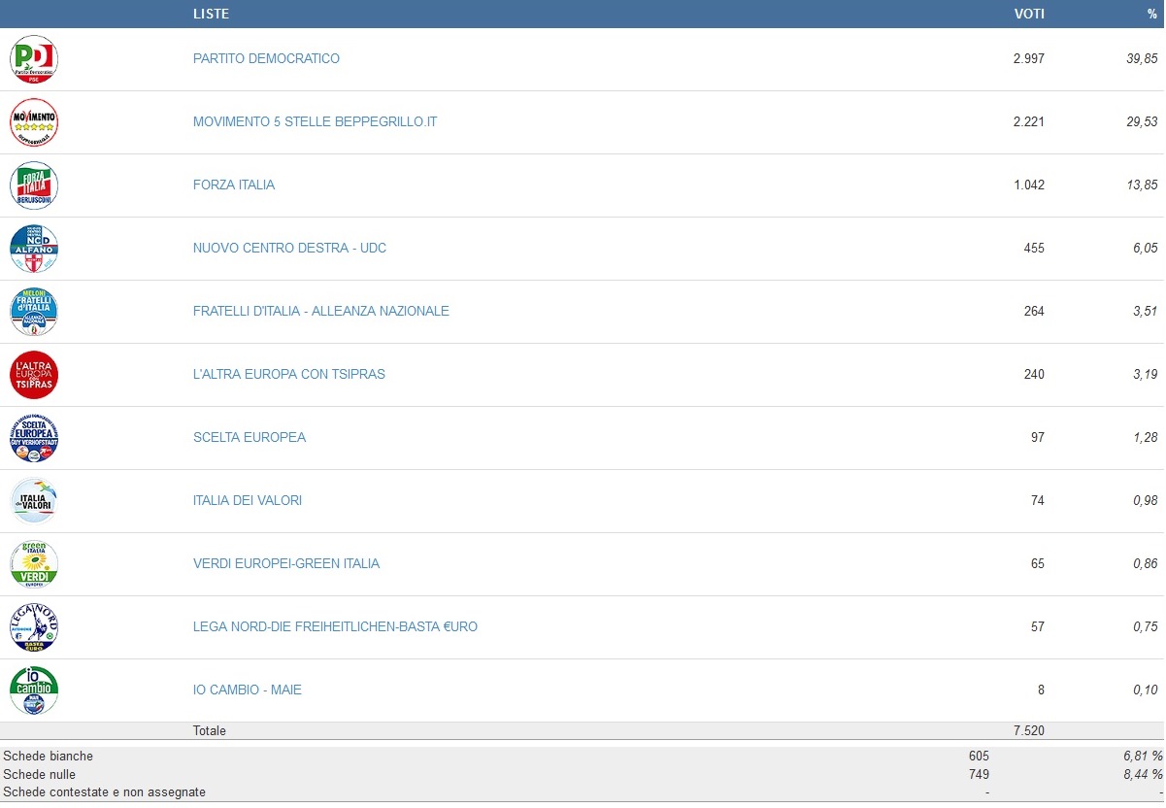1166x808 pixels.
Task: Select the 29,53 percentage value
Action: coord(1142,121)
